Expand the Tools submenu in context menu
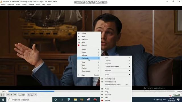Screen dimensions: 182x102 point(89,65)
